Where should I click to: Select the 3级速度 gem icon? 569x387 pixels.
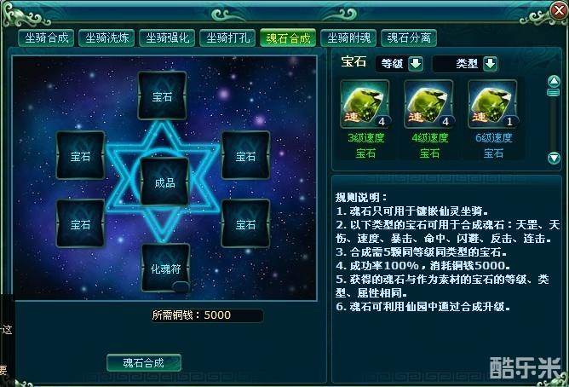[365, 104]
